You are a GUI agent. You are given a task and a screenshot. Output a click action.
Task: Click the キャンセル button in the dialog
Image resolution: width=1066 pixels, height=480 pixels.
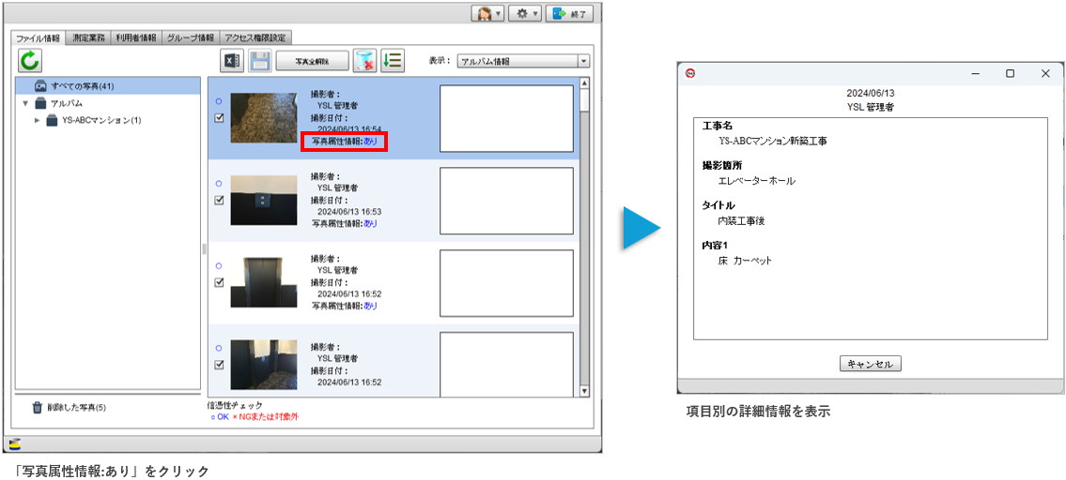click(870, 364)
